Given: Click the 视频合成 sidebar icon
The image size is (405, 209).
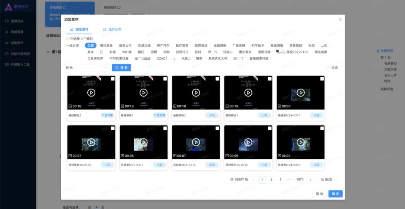Looking at the screenshot, I should pyautogui.click(x=7, y=21).
